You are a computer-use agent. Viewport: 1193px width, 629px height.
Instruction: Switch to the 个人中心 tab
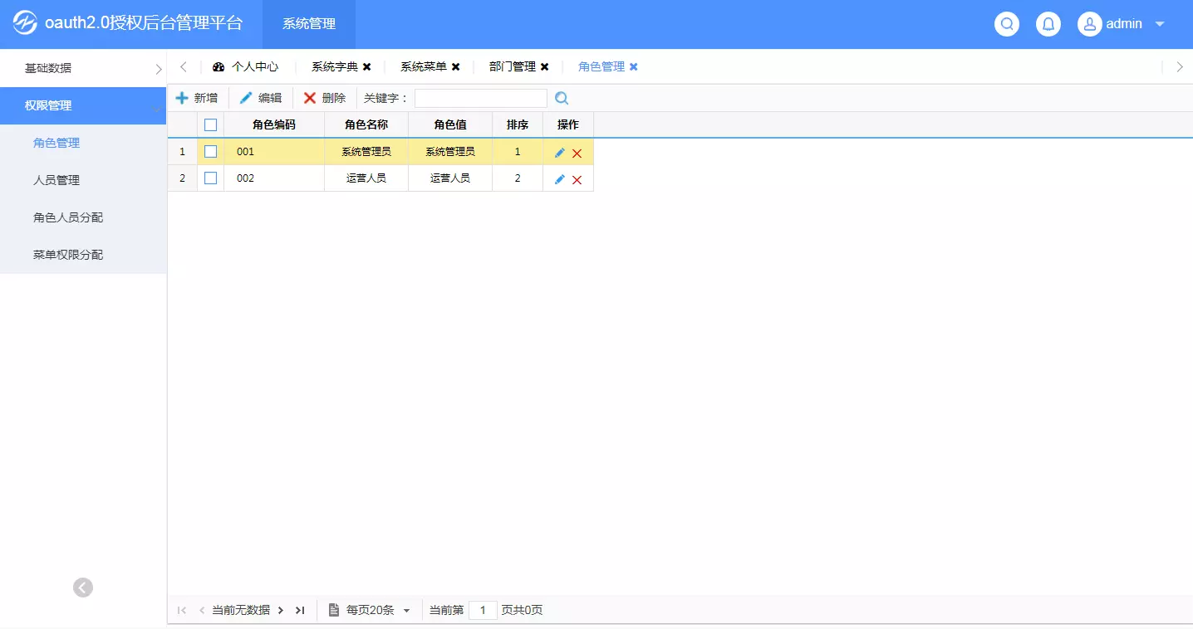[246, 66]
